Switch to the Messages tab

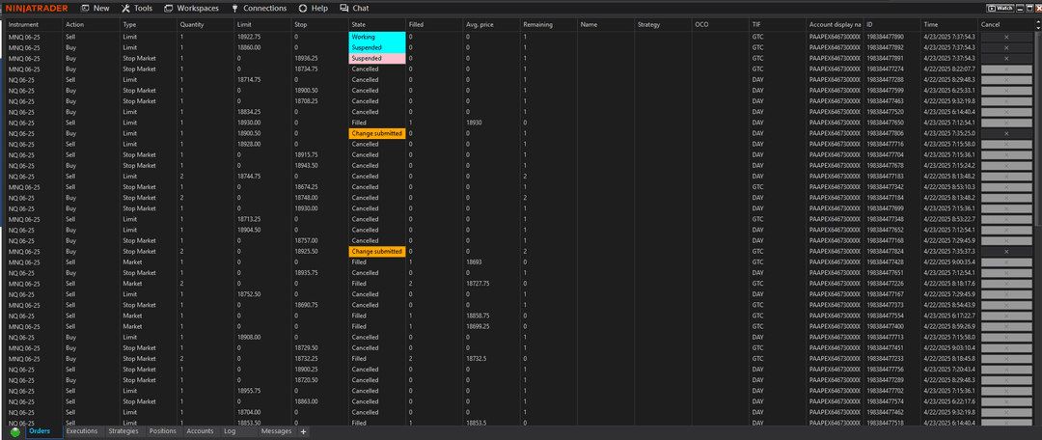(x=277, y=431)
